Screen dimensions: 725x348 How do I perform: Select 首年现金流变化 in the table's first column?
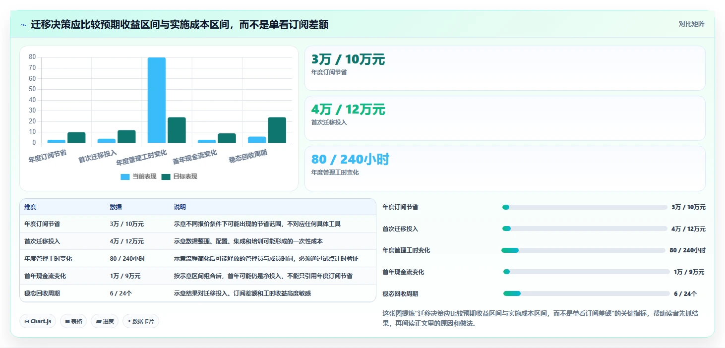45,276
